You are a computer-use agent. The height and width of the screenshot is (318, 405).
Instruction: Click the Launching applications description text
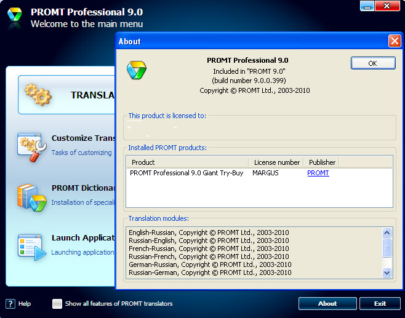pos(82,252)
